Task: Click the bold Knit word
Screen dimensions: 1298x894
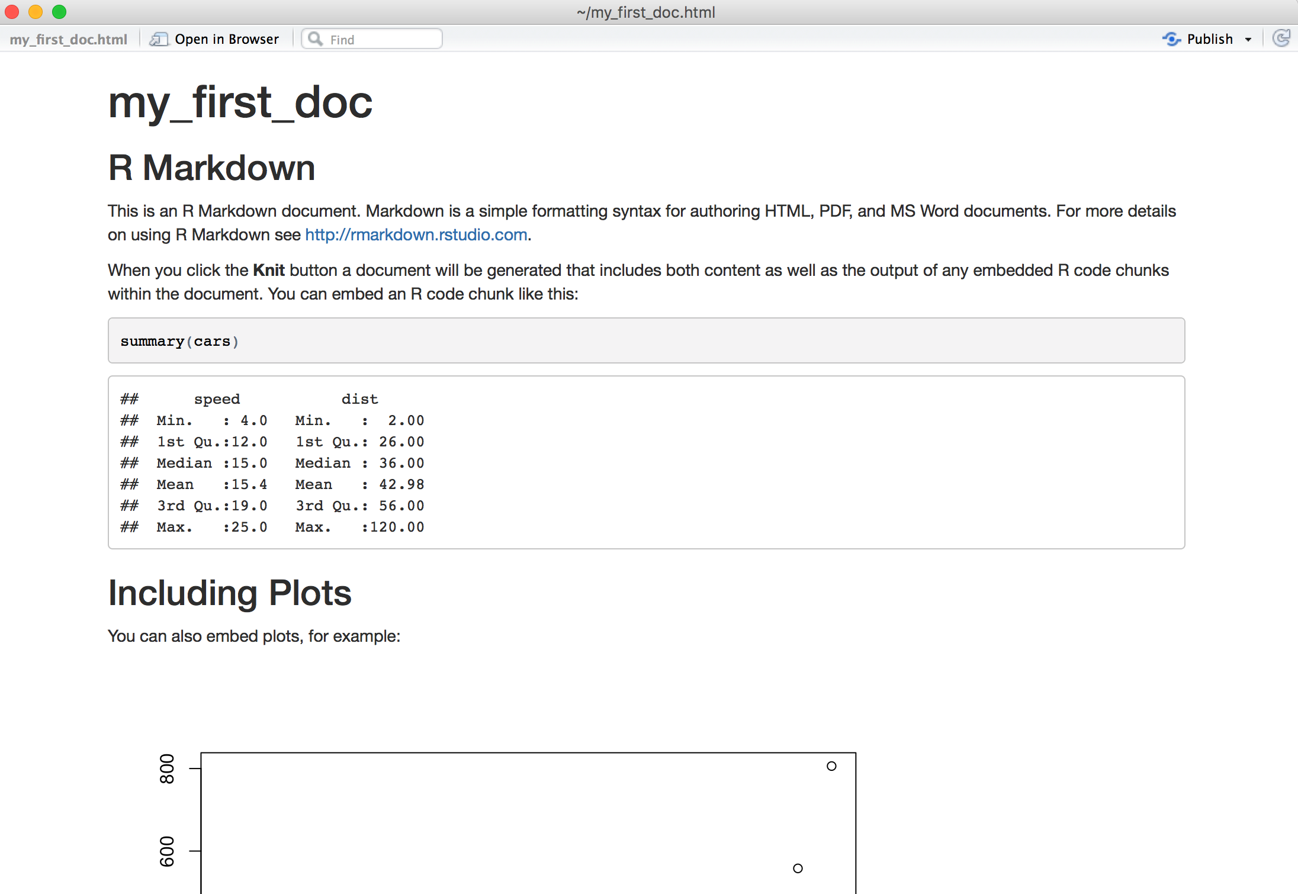Action: pos(268,271)
